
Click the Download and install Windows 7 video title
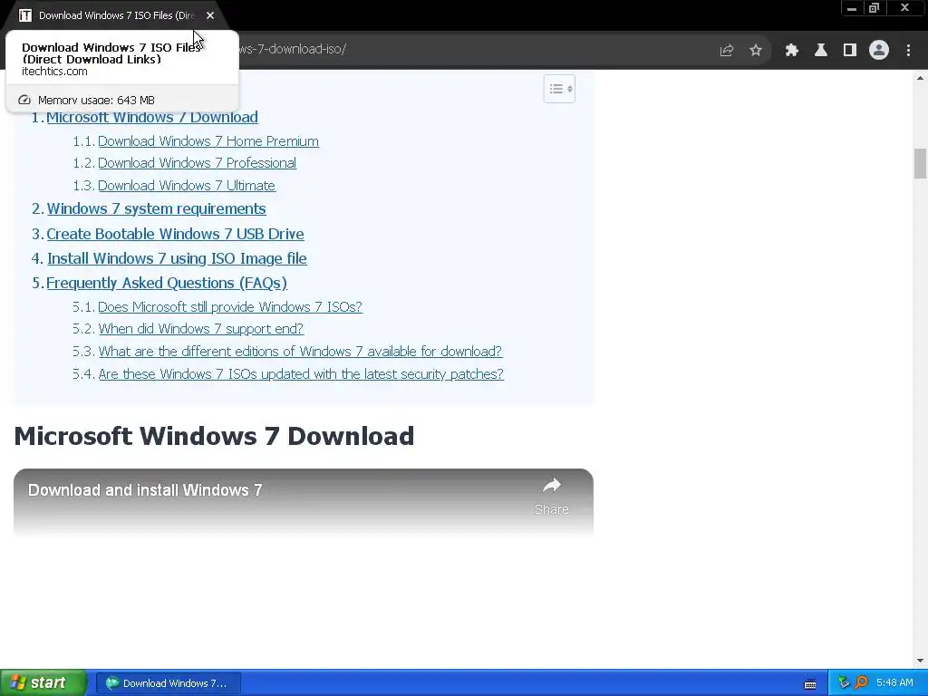pyautogui.click(x=145, y=490)
